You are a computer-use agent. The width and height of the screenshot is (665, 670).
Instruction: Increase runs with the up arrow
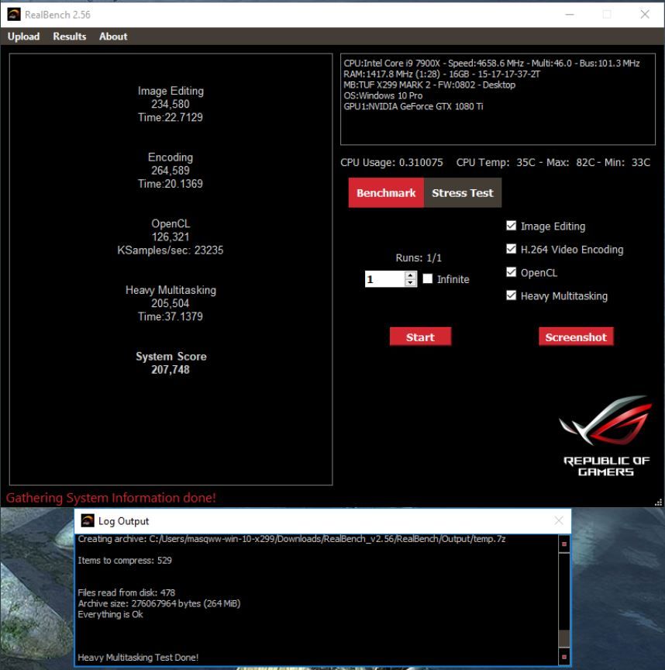pos(411,275)
